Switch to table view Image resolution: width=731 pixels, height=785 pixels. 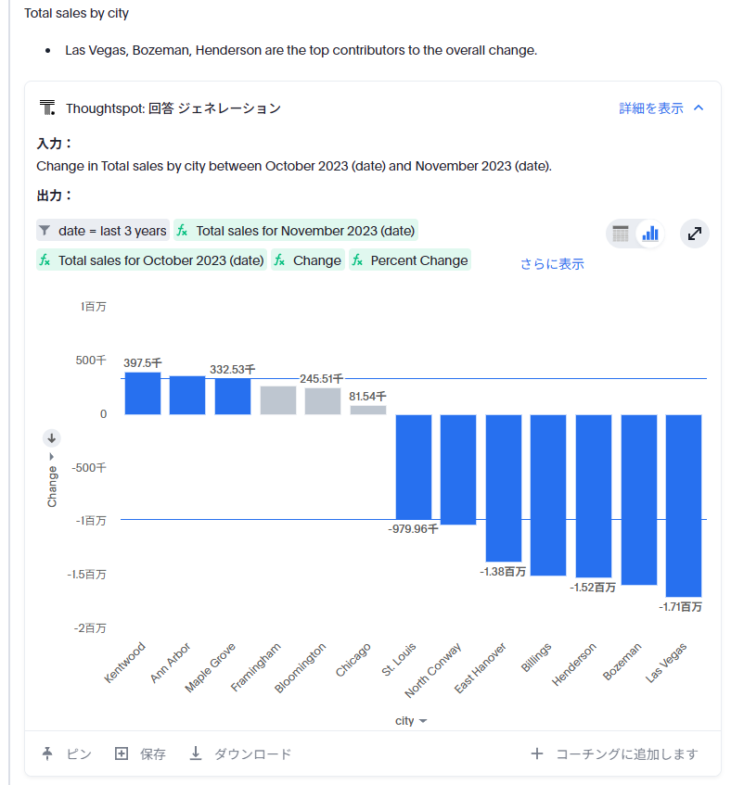point(621,234)
